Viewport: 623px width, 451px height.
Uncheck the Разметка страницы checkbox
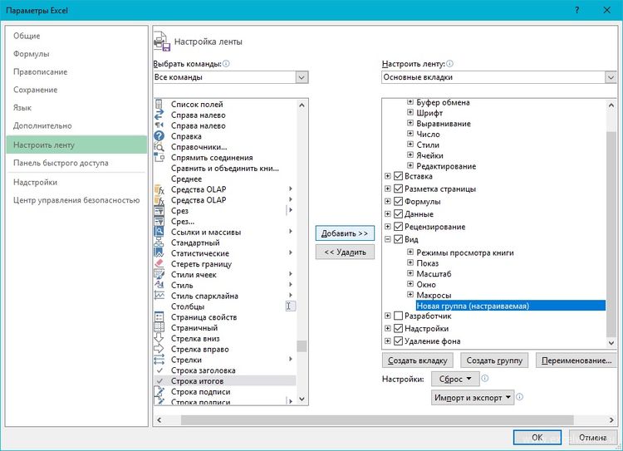click(398, 189)
